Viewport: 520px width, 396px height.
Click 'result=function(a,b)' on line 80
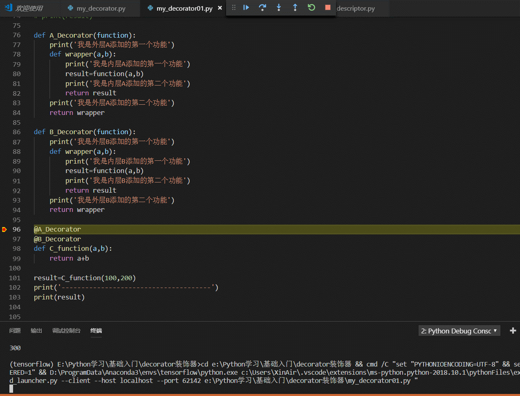click(104, 74)
